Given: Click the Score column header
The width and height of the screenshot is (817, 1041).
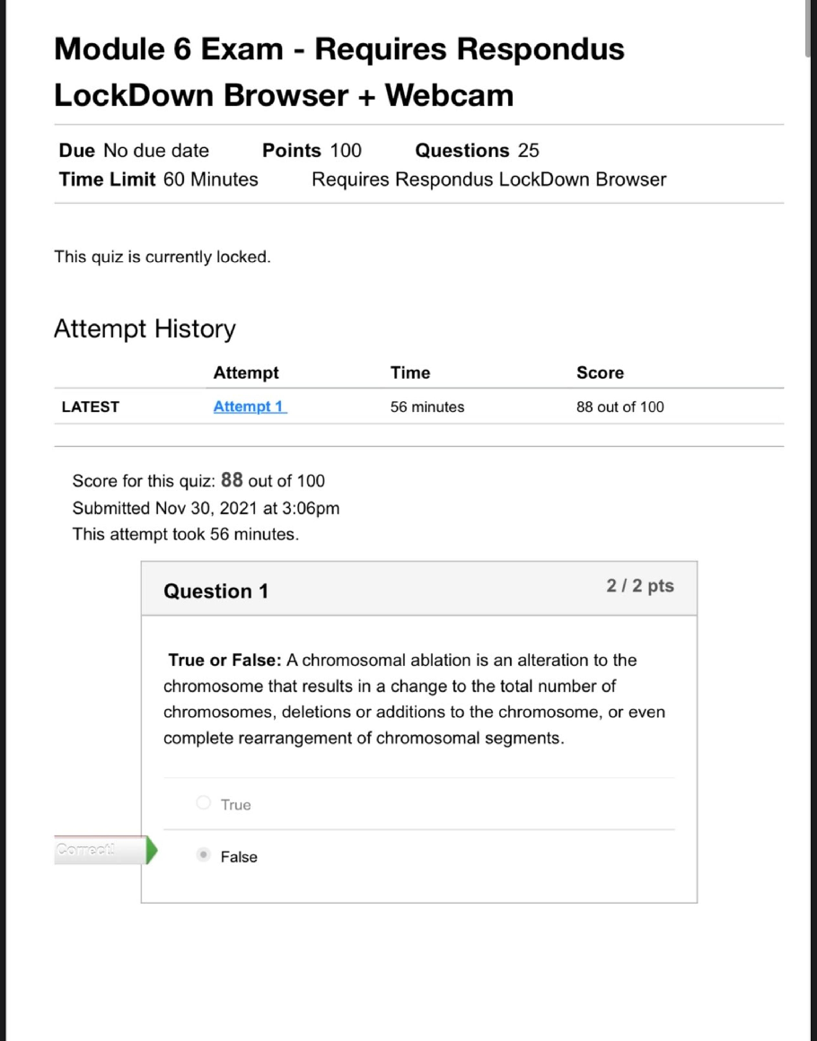Looking at the screenshot, I should pos(600,372).
